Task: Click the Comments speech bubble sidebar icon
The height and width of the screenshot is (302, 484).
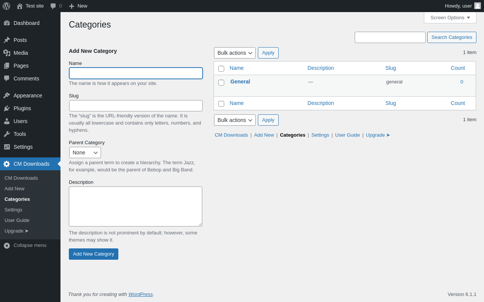Action: [7, 79]
